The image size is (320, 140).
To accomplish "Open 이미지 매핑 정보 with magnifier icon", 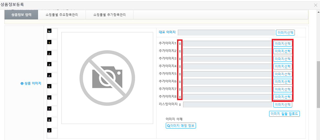I will tap(181, 126).
